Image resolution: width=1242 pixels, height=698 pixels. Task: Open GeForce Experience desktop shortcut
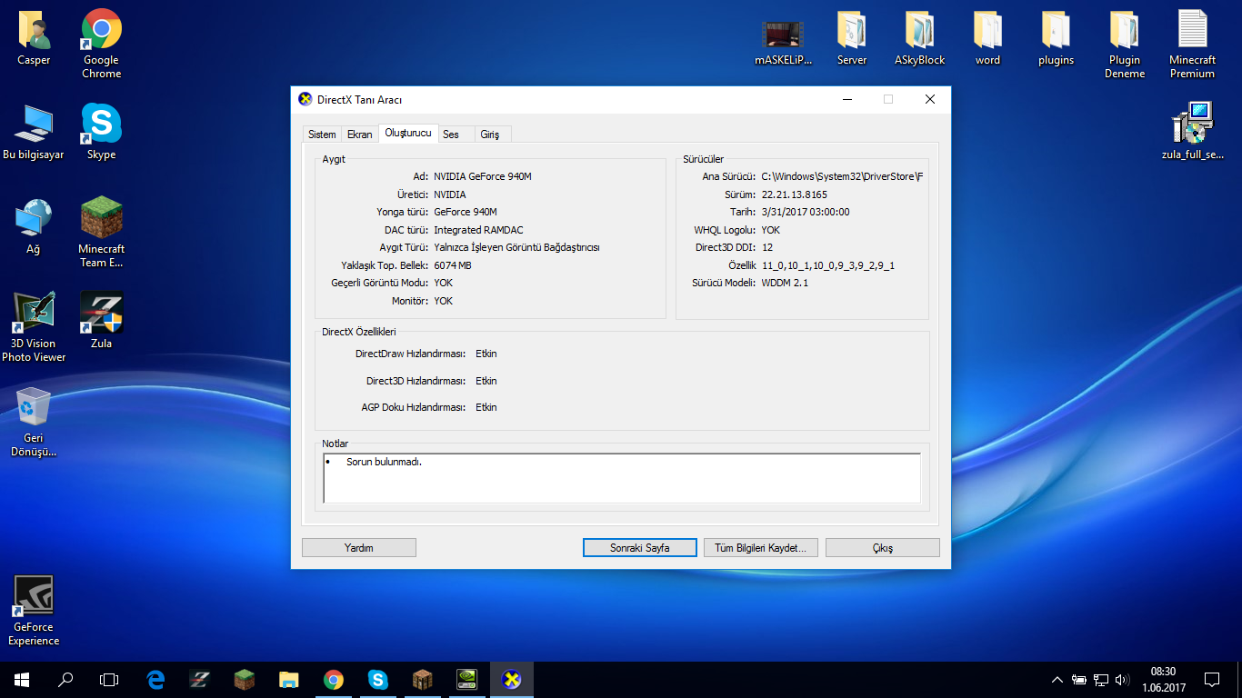point(34,598)
